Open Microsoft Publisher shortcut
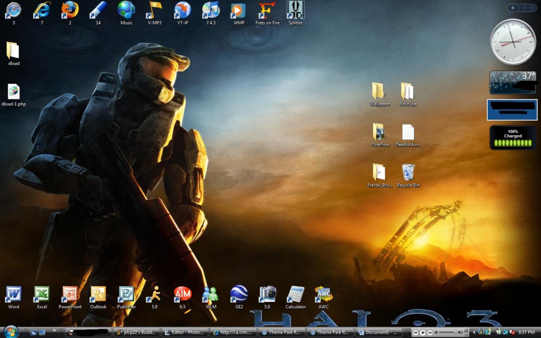The image size is (541, 338). pos(126,295)
